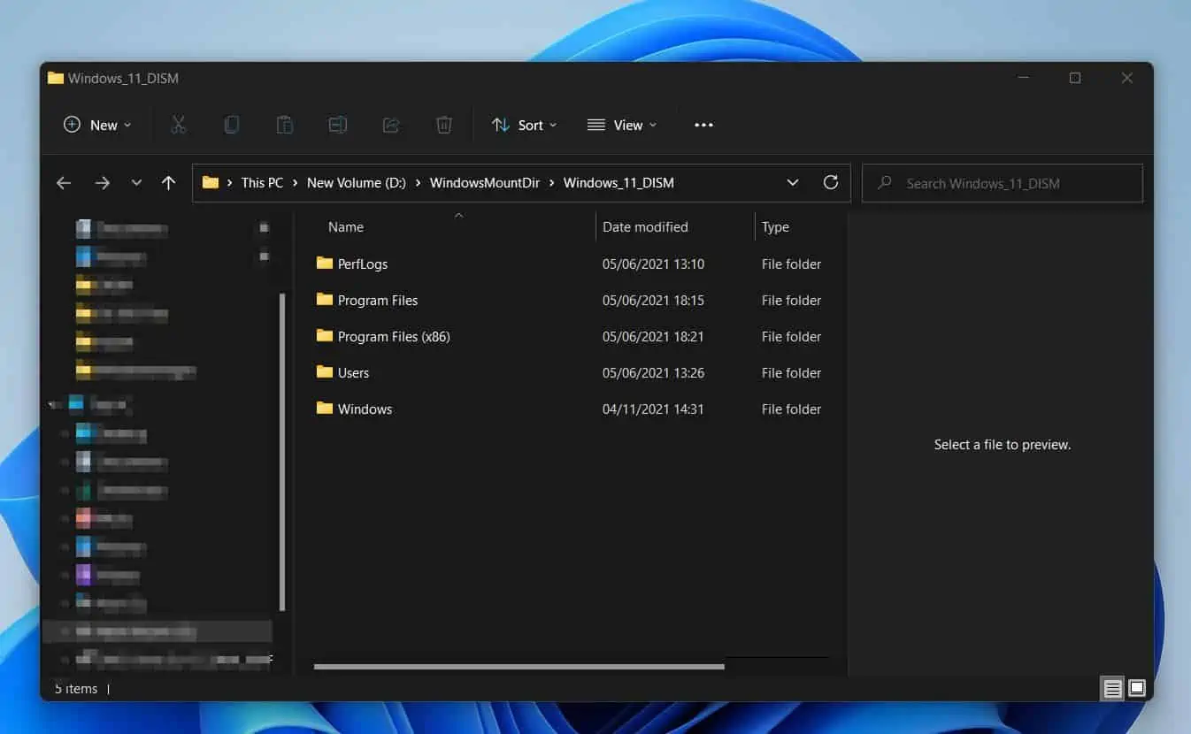Sort by the Type column header
This screenshot has width=1191, height=734.
pos(775,227)
